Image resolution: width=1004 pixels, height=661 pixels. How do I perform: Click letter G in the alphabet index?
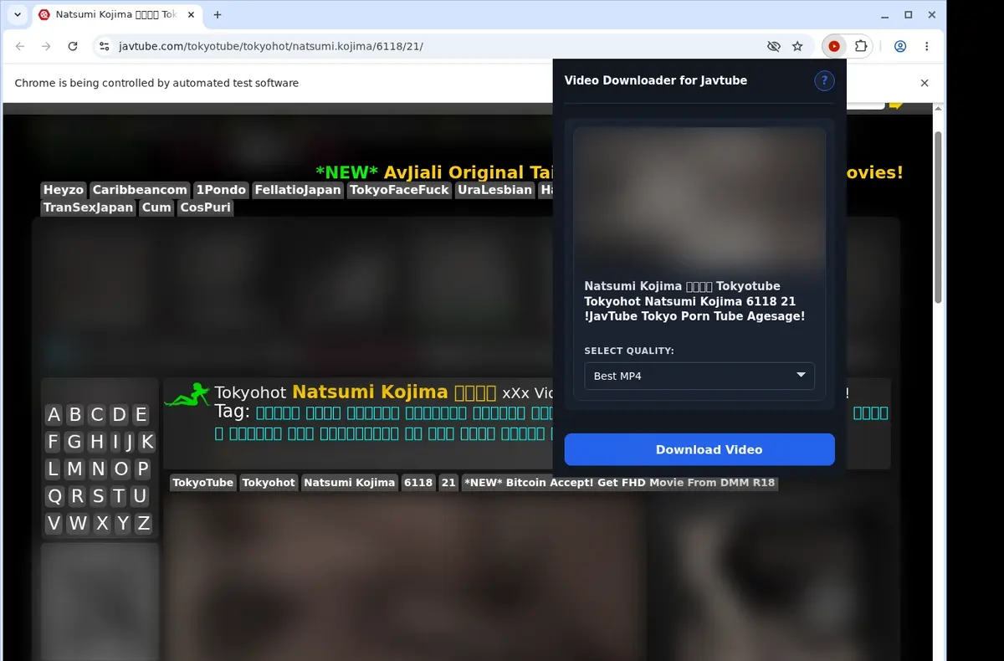pos(74,442)
